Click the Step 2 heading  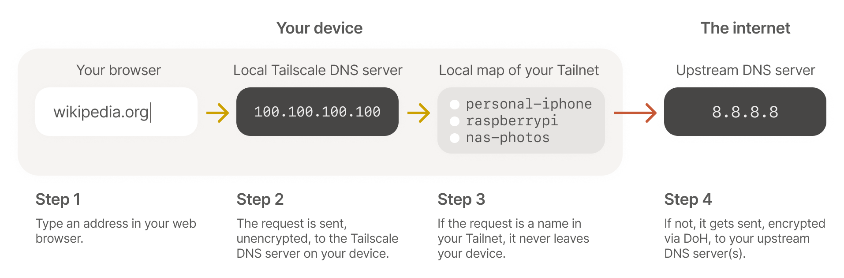(260, 199)
